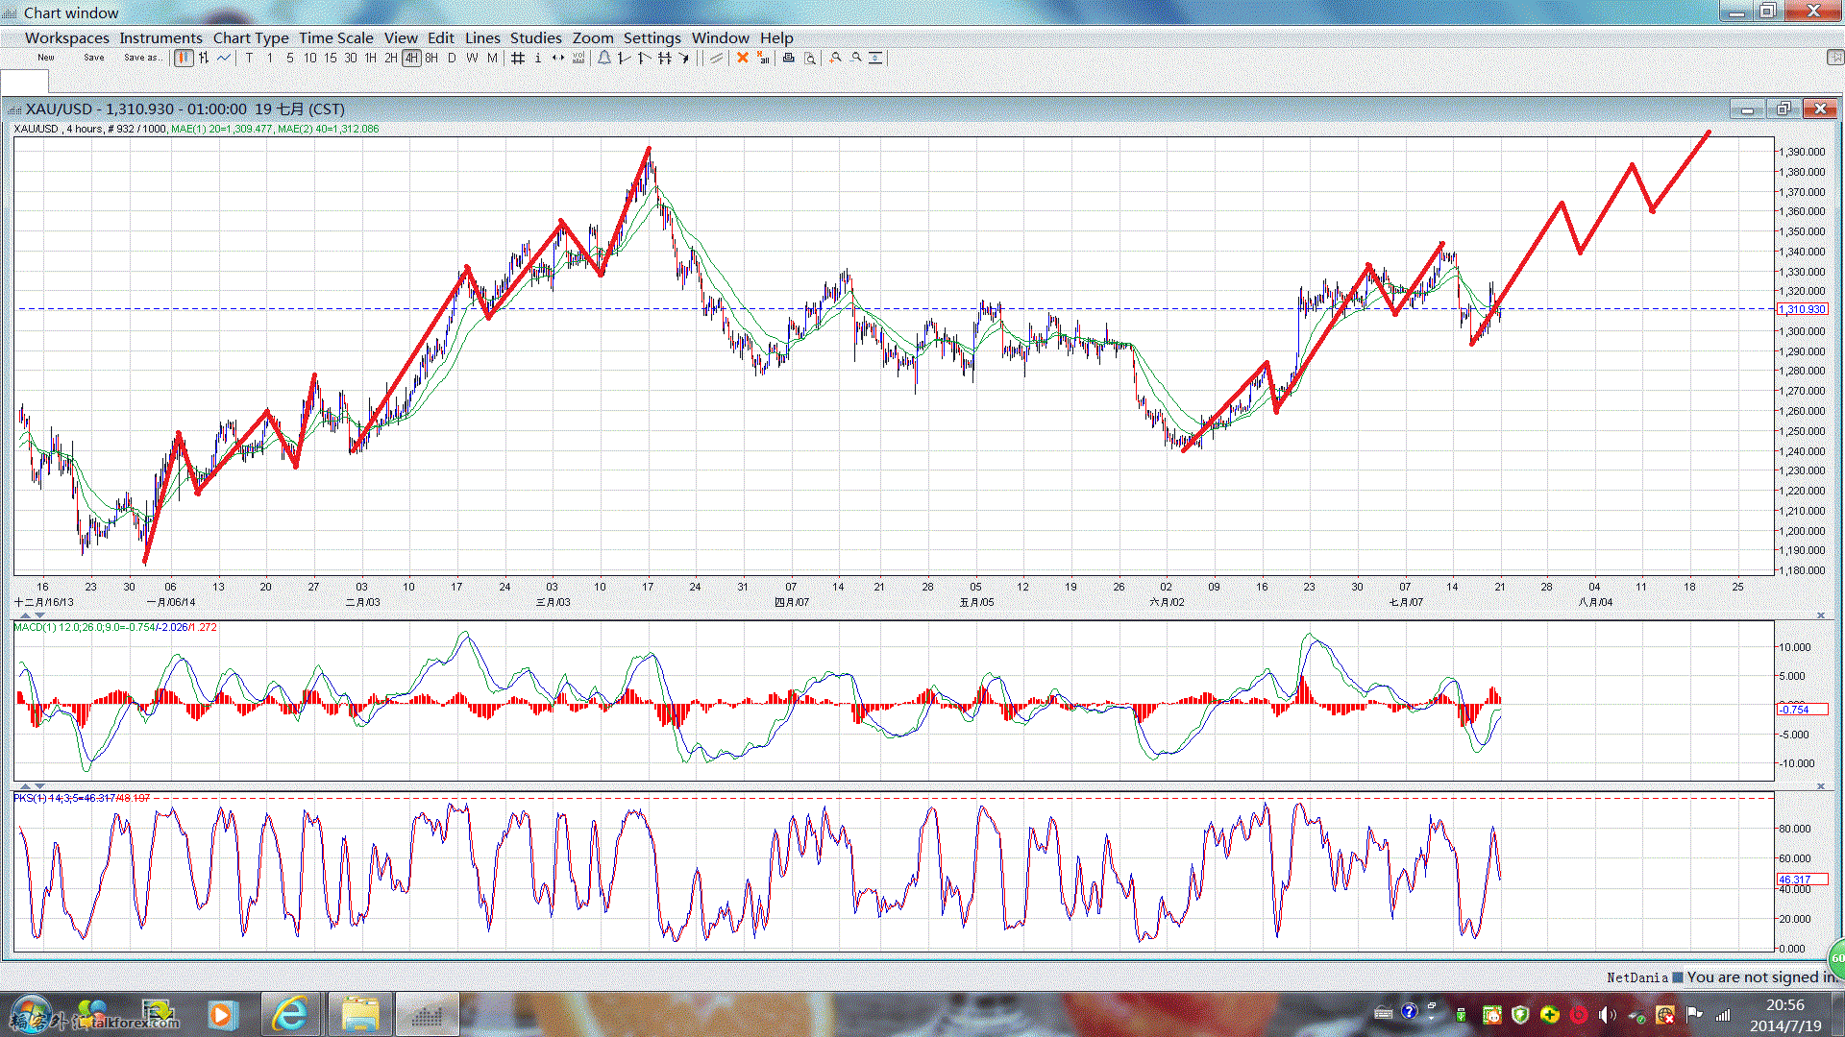Screen dimensions: 1845x1037
Task: Open the Time Scale menu
Action: 335,37
